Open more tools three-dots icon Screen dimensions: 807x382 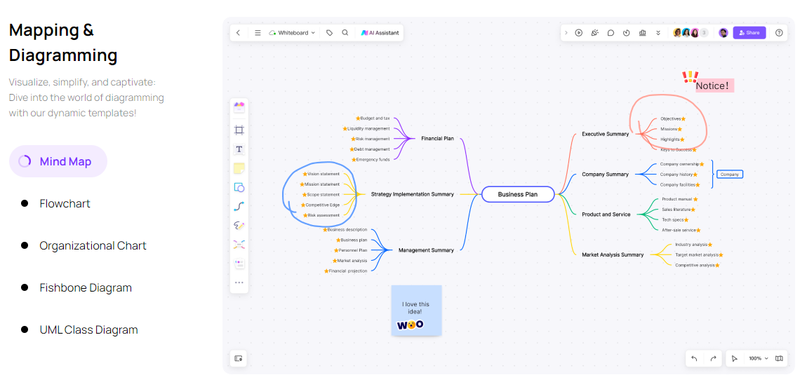(239, 282)
